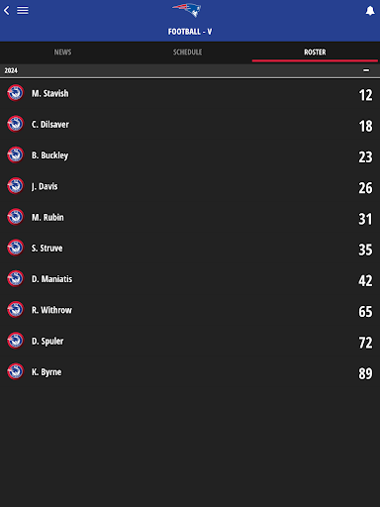Viewport: 380px width, 507px height.
Task: Collapse the 2024 roster section
Action: [x=366, y=70]
